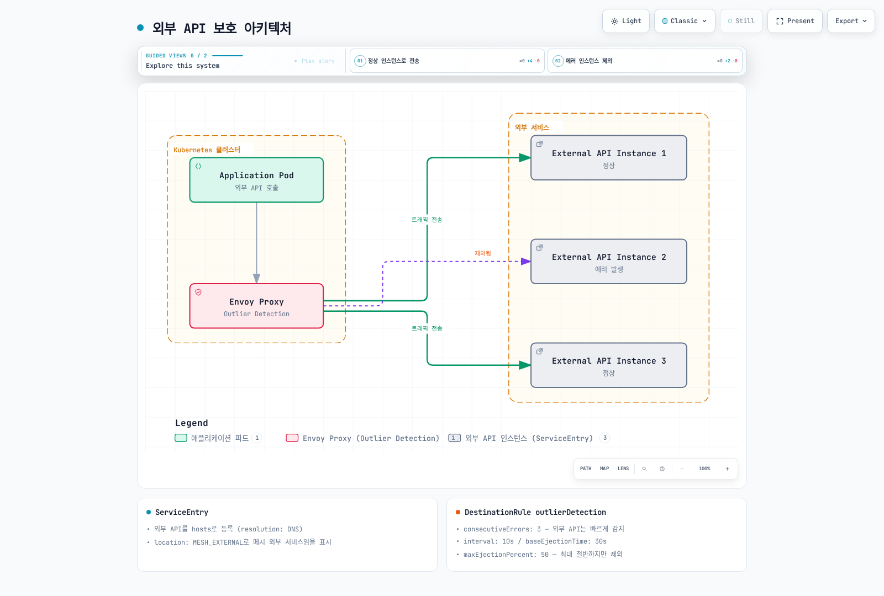
Task: Click the lower 트래픽 전송 edge label
Action: pyautogui.click(x=427, y=328)
